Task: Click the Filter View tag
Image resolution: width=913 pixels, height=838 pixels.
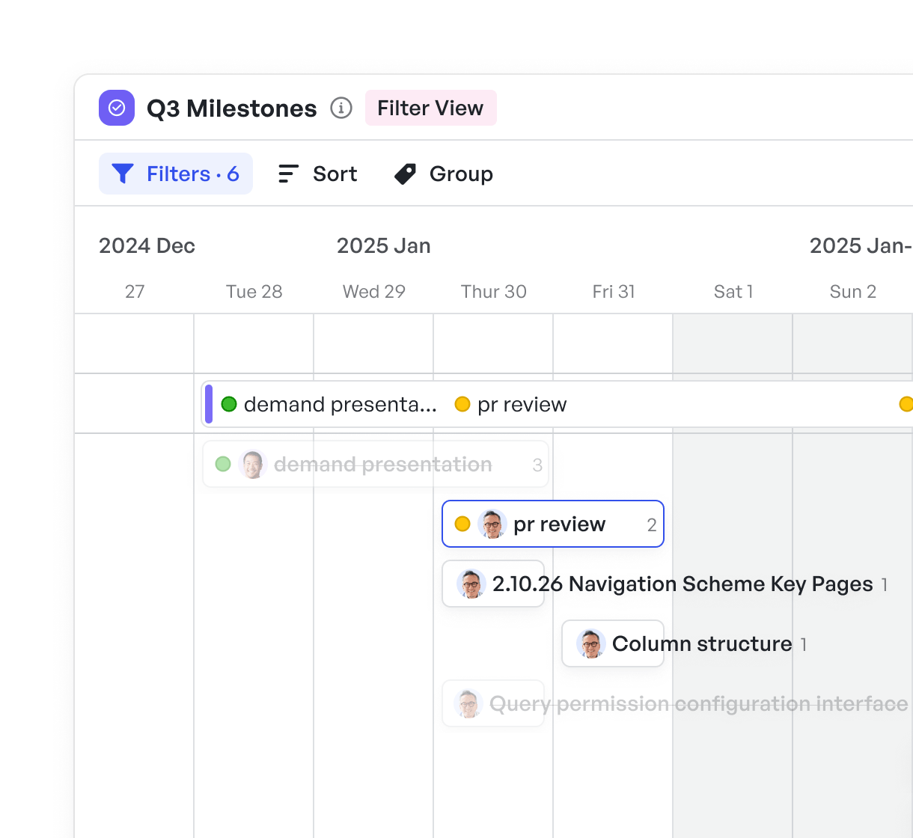Action: pyautogui.click(x=430, y=108)
